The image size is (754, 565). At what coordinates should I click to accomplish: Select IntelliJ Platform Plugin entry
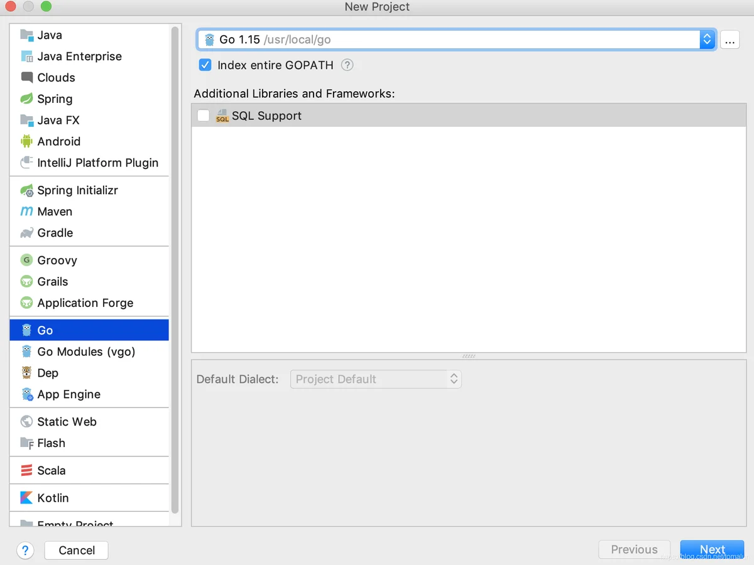pyautogui.click(x=89, y=163)
